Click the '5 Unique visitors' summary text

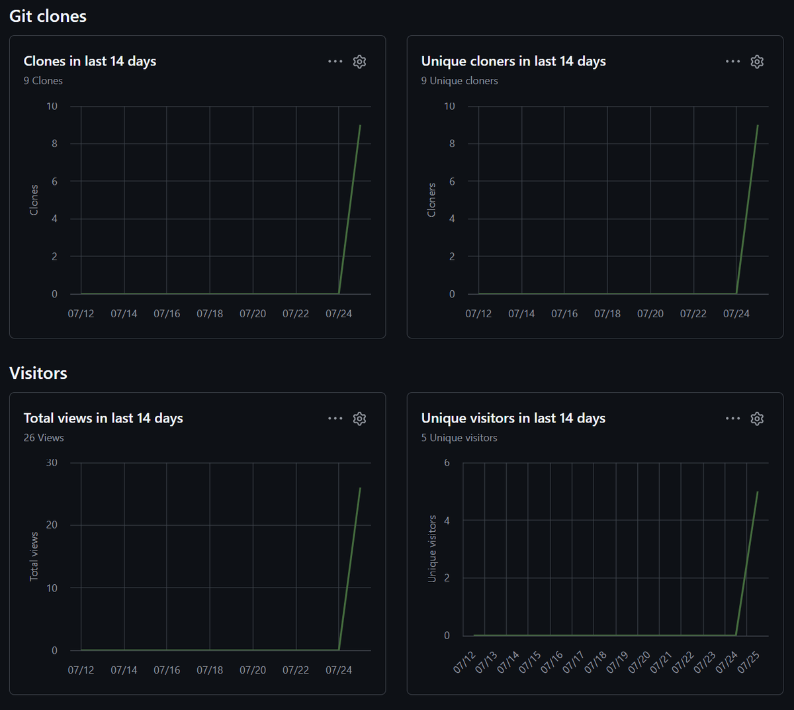[459, 438]
